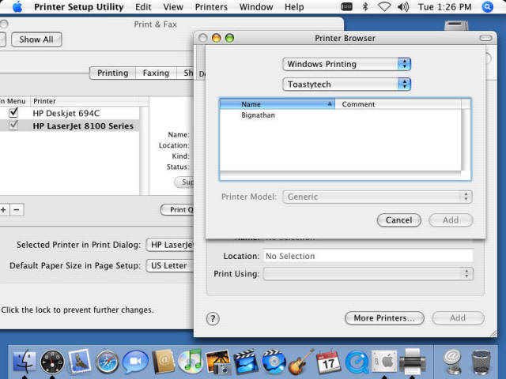Switch to the Faxing tab

coord(156,73)
